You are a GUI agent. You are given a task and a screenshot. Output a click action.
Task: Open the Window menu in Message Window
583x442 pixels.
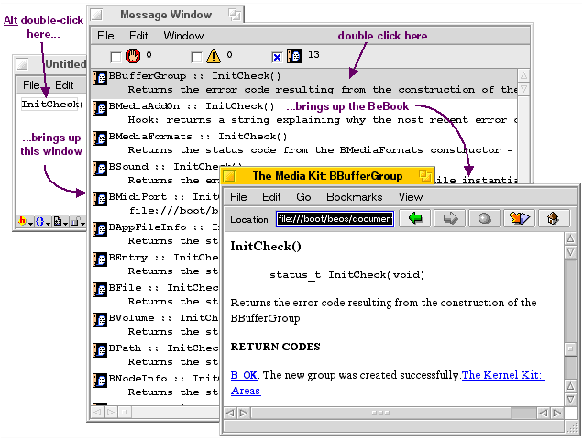coord(183,36)
